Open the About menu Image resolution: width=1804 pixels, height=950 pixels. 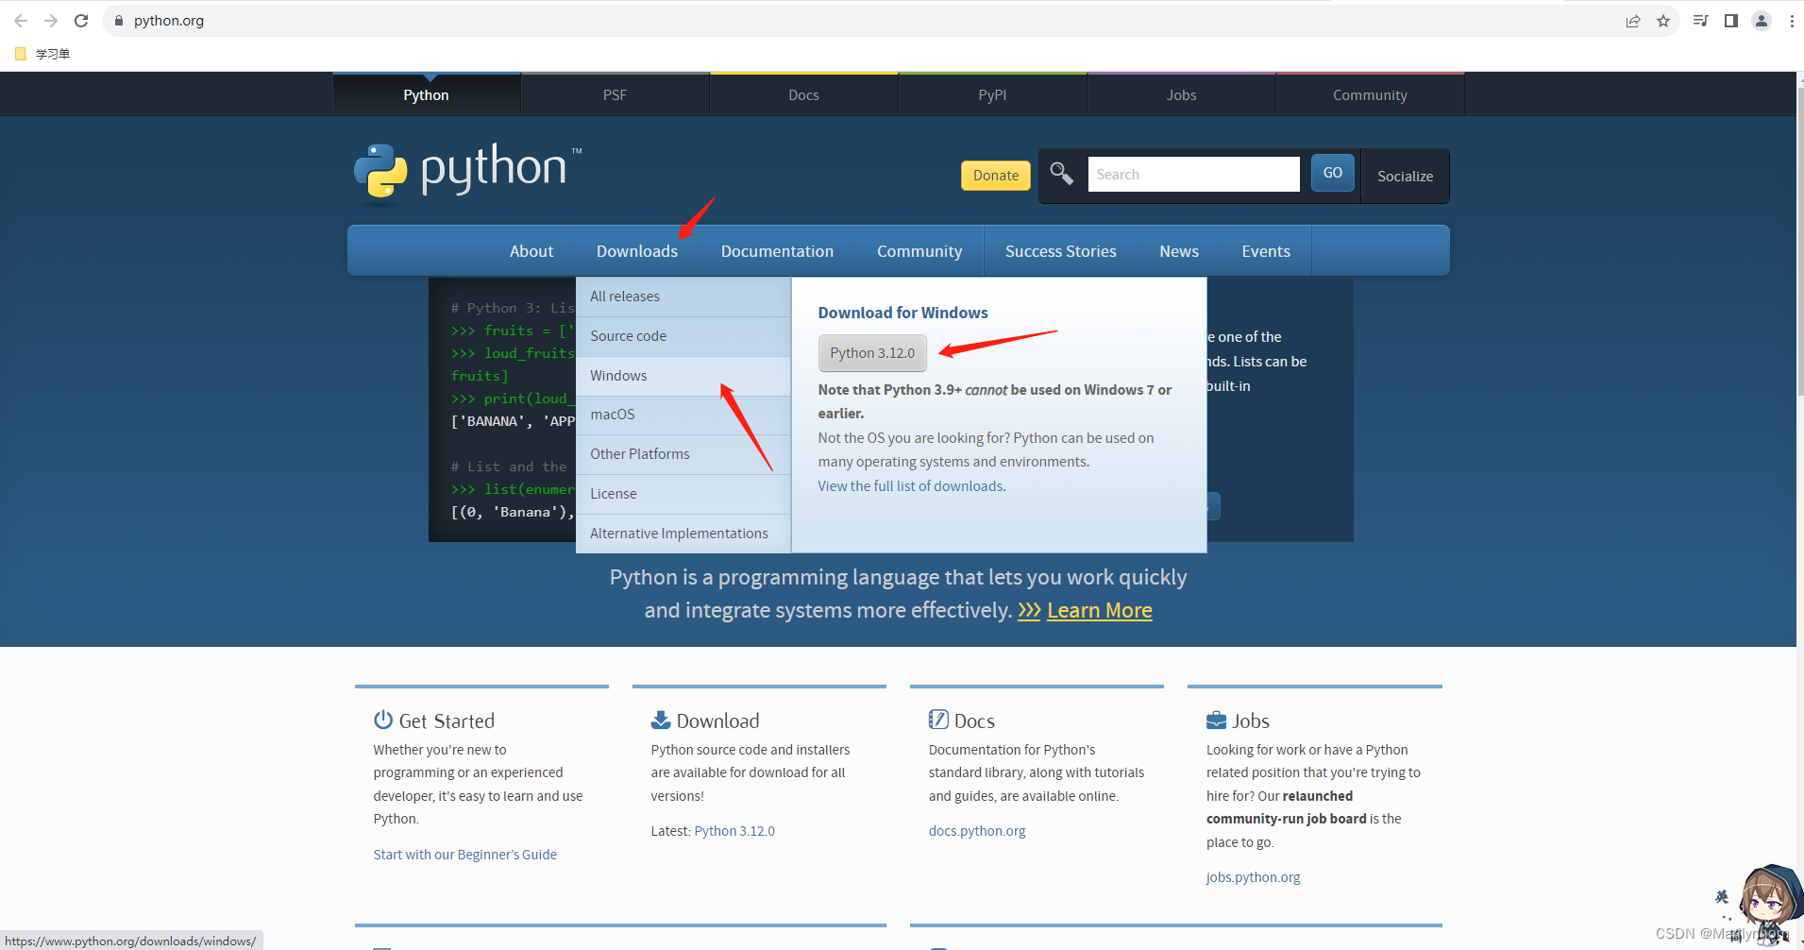point(531,251)
